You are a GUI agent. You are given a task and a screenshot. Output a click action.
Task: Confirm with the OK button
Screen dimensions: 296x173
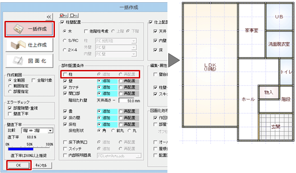18,165
